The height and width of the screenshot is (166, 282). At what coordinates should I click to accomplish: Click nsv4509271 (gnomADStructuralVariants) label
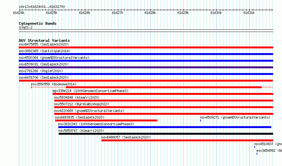[235, 117]
